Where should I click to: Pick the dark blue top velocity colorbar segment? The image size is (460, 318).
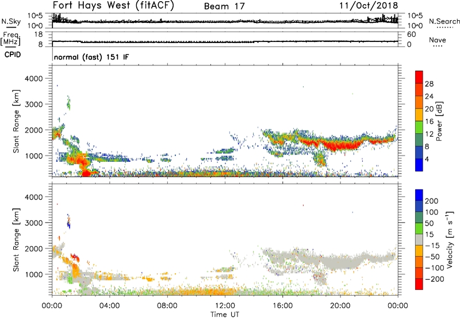point(419,195)
